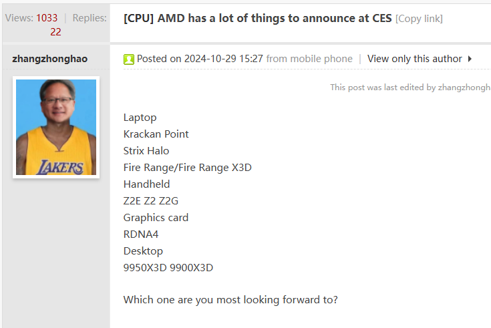491x328 pixels.
Task: Click the Replies count 22
Action: tap(55, 31)
